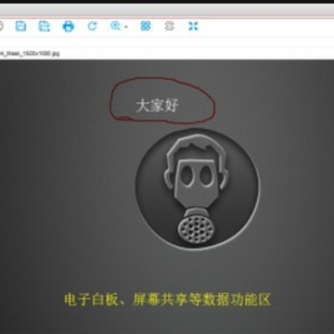The height and width of the screenshot is (334, 334).
Task: Click the cut-off circular icon at toolbar start
Action: coord(1,26)
